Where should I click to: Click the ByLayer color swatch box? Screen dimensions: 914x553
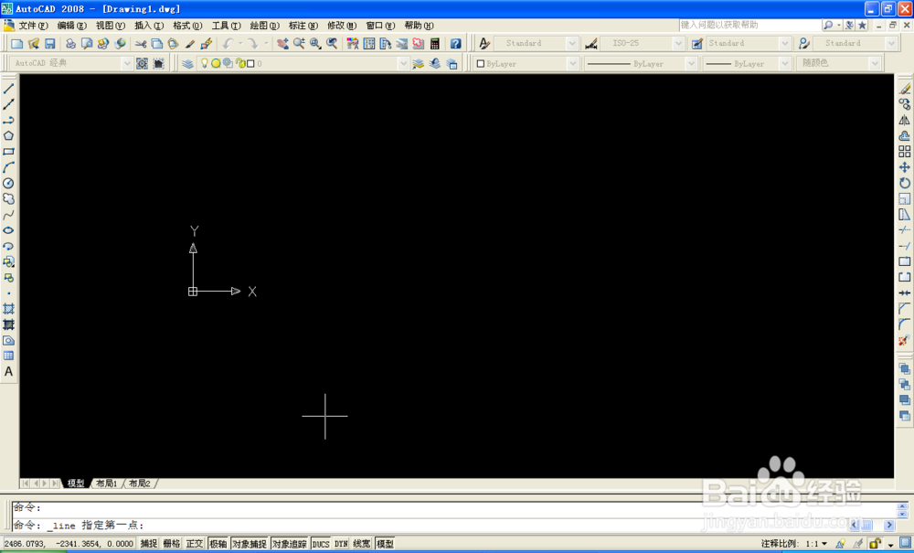[x=481, y=63]
